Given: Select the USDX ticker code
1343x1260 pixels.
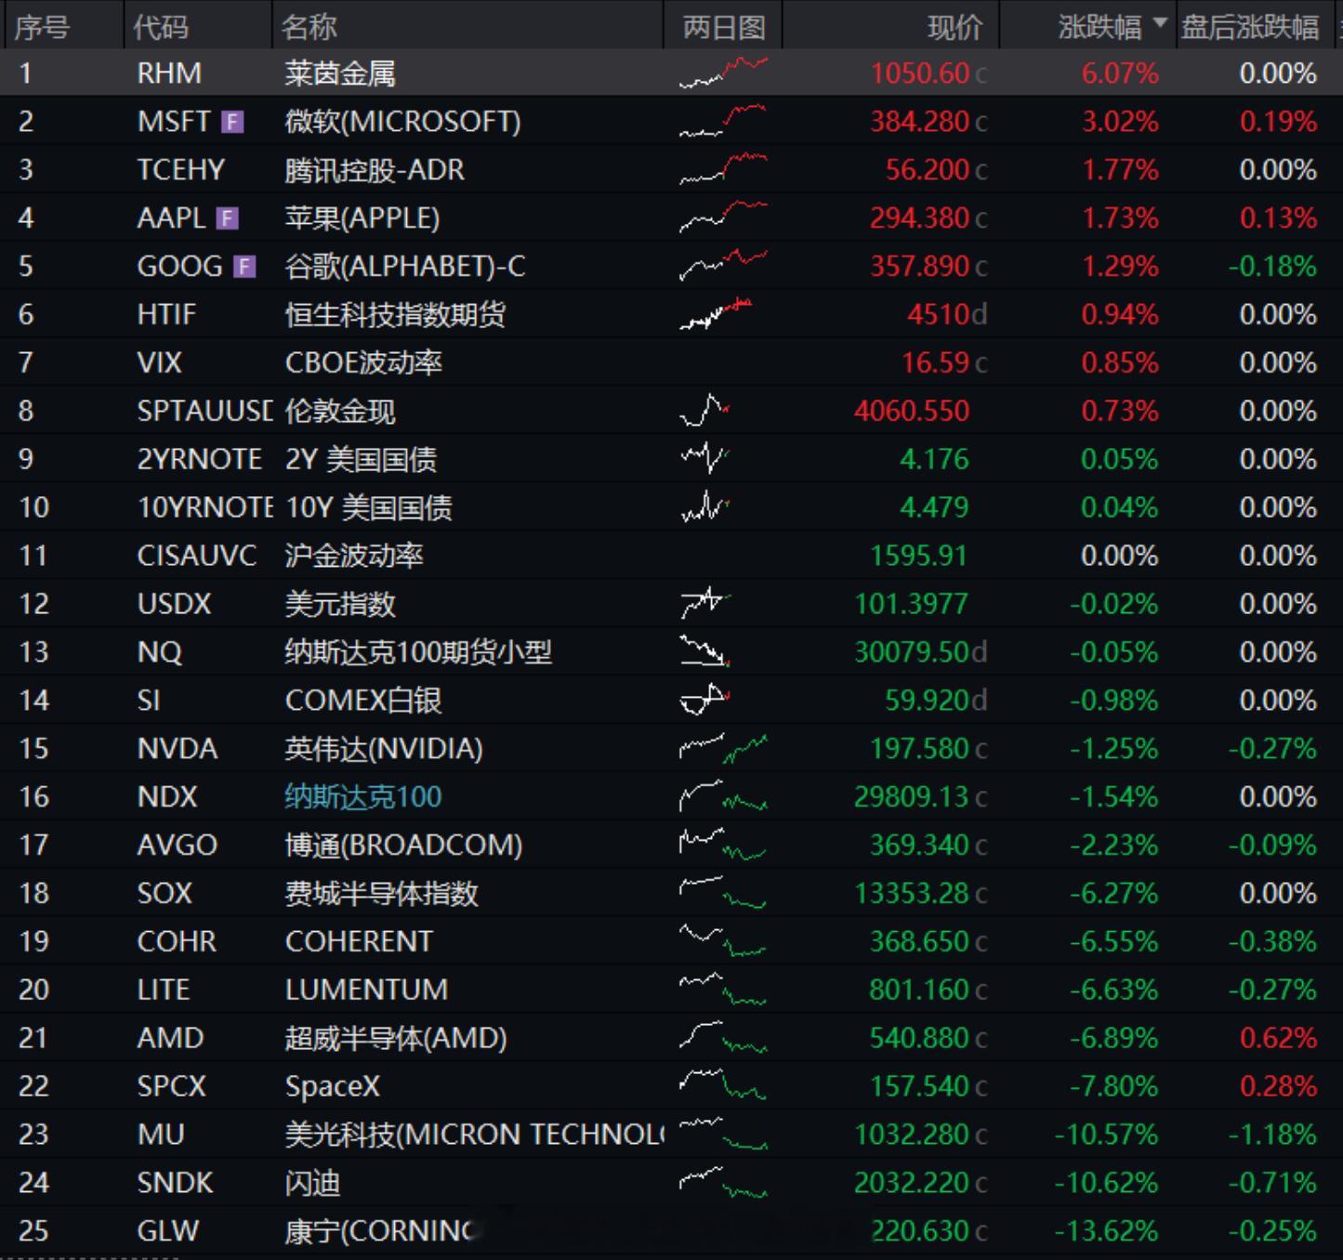Looking at the screenshot, I should pyautogui.click(x=174, y=604).
